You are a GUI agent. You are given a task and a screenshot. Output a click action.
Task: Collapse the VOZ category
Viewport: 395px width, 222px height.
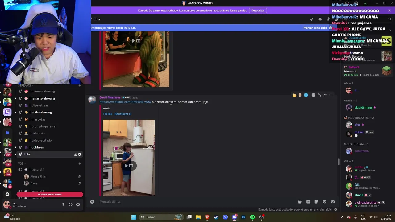coord(22,164)
